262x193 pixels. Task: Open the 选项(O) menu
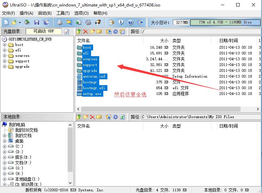(81, 13)
